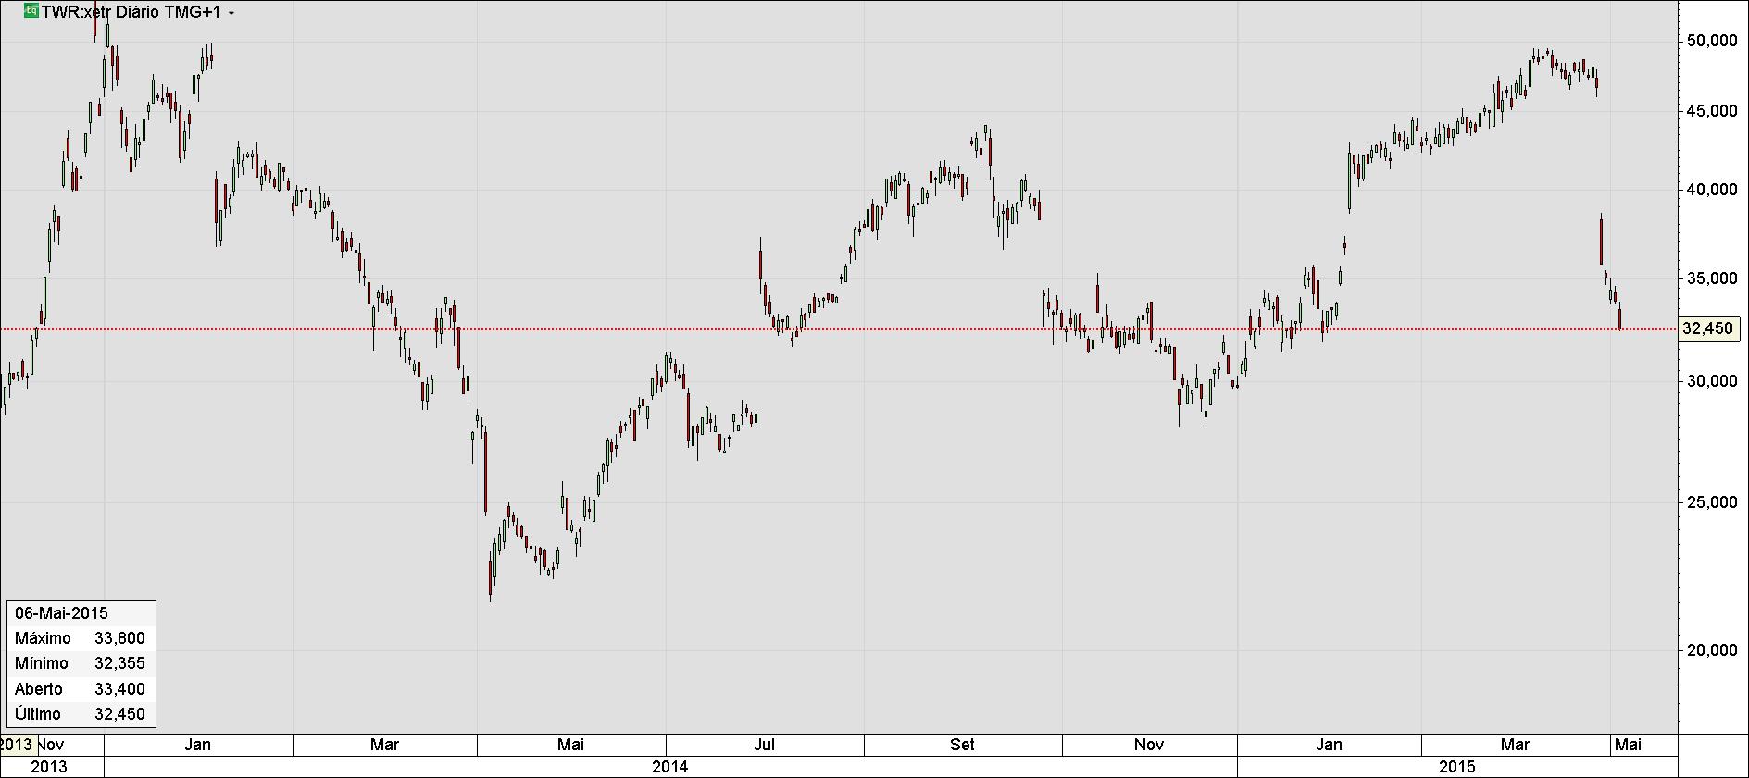
Task: Click the 06-Mai-2015 date in the info box
Action: click(62, 613)
